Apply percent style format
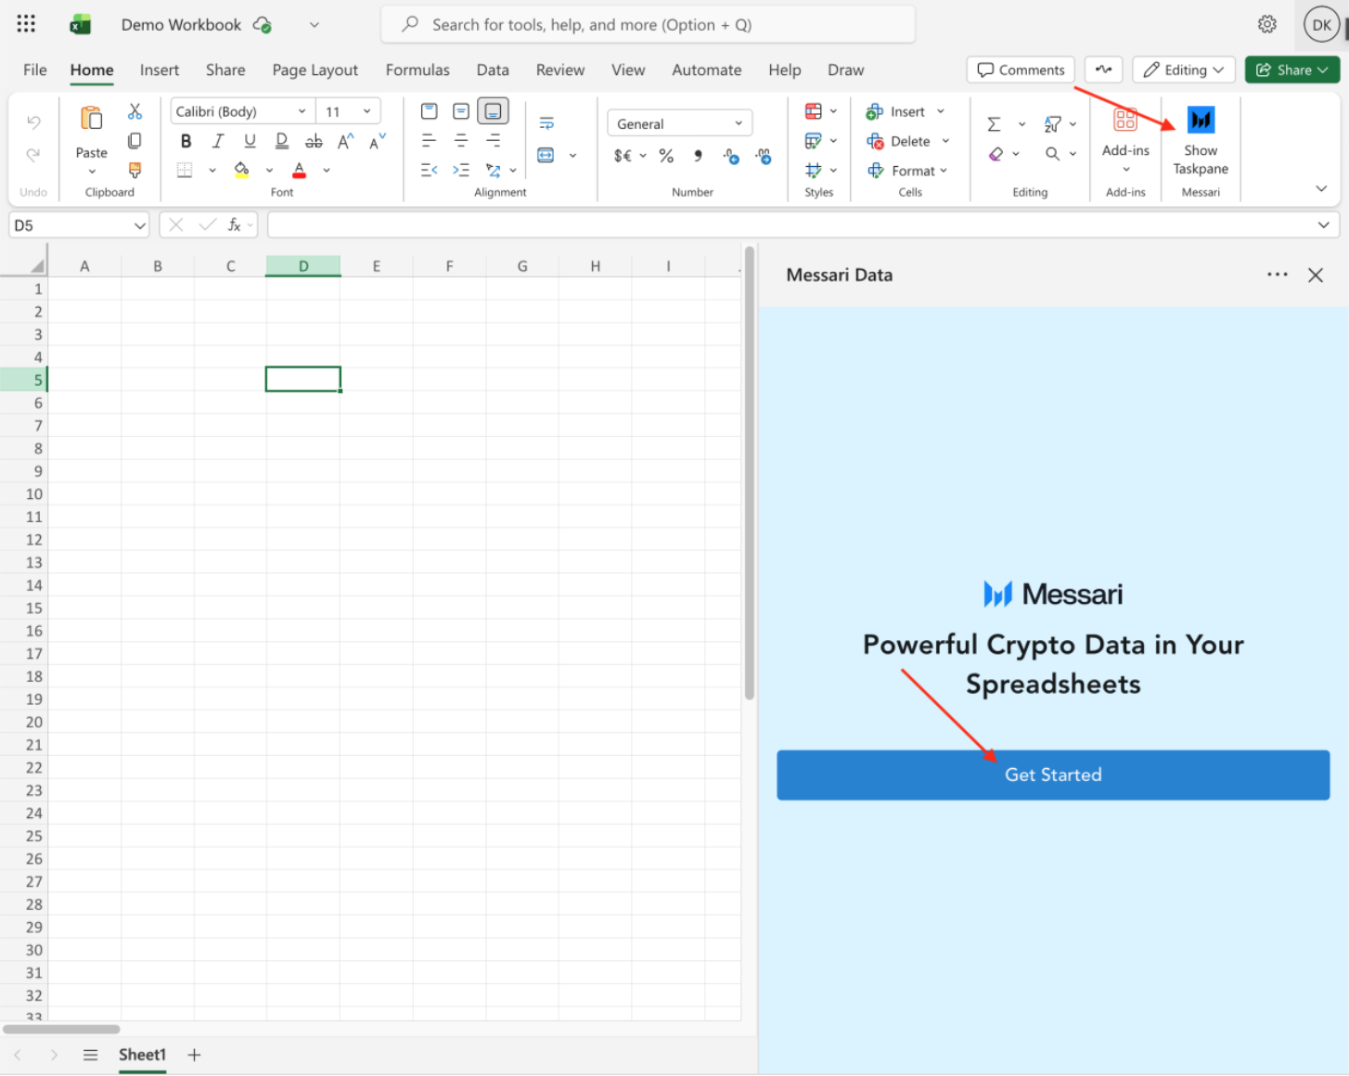 coord(666,156)
